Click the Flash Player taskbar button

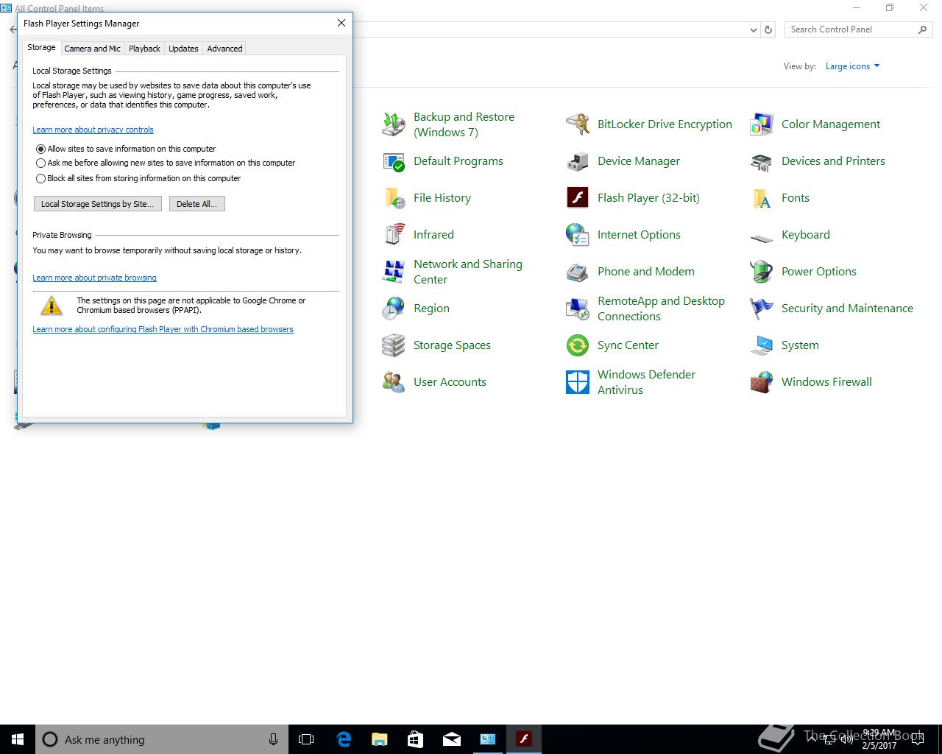[523, 739]
